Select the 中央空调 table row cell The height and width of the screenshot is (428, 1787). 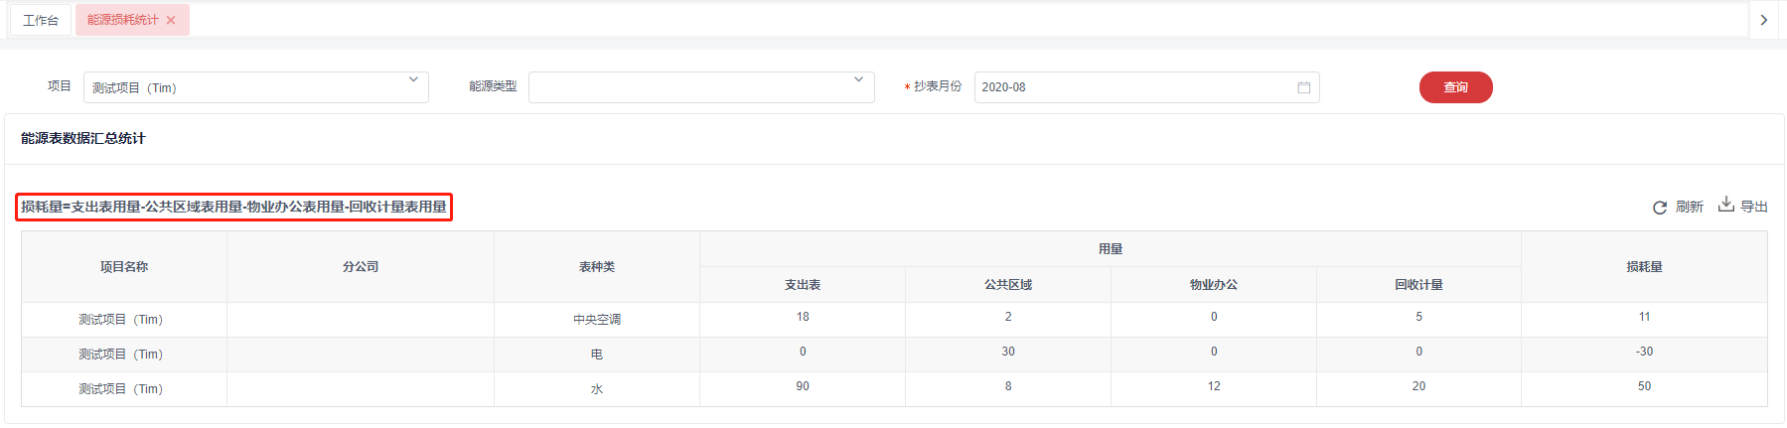[597, 320]
